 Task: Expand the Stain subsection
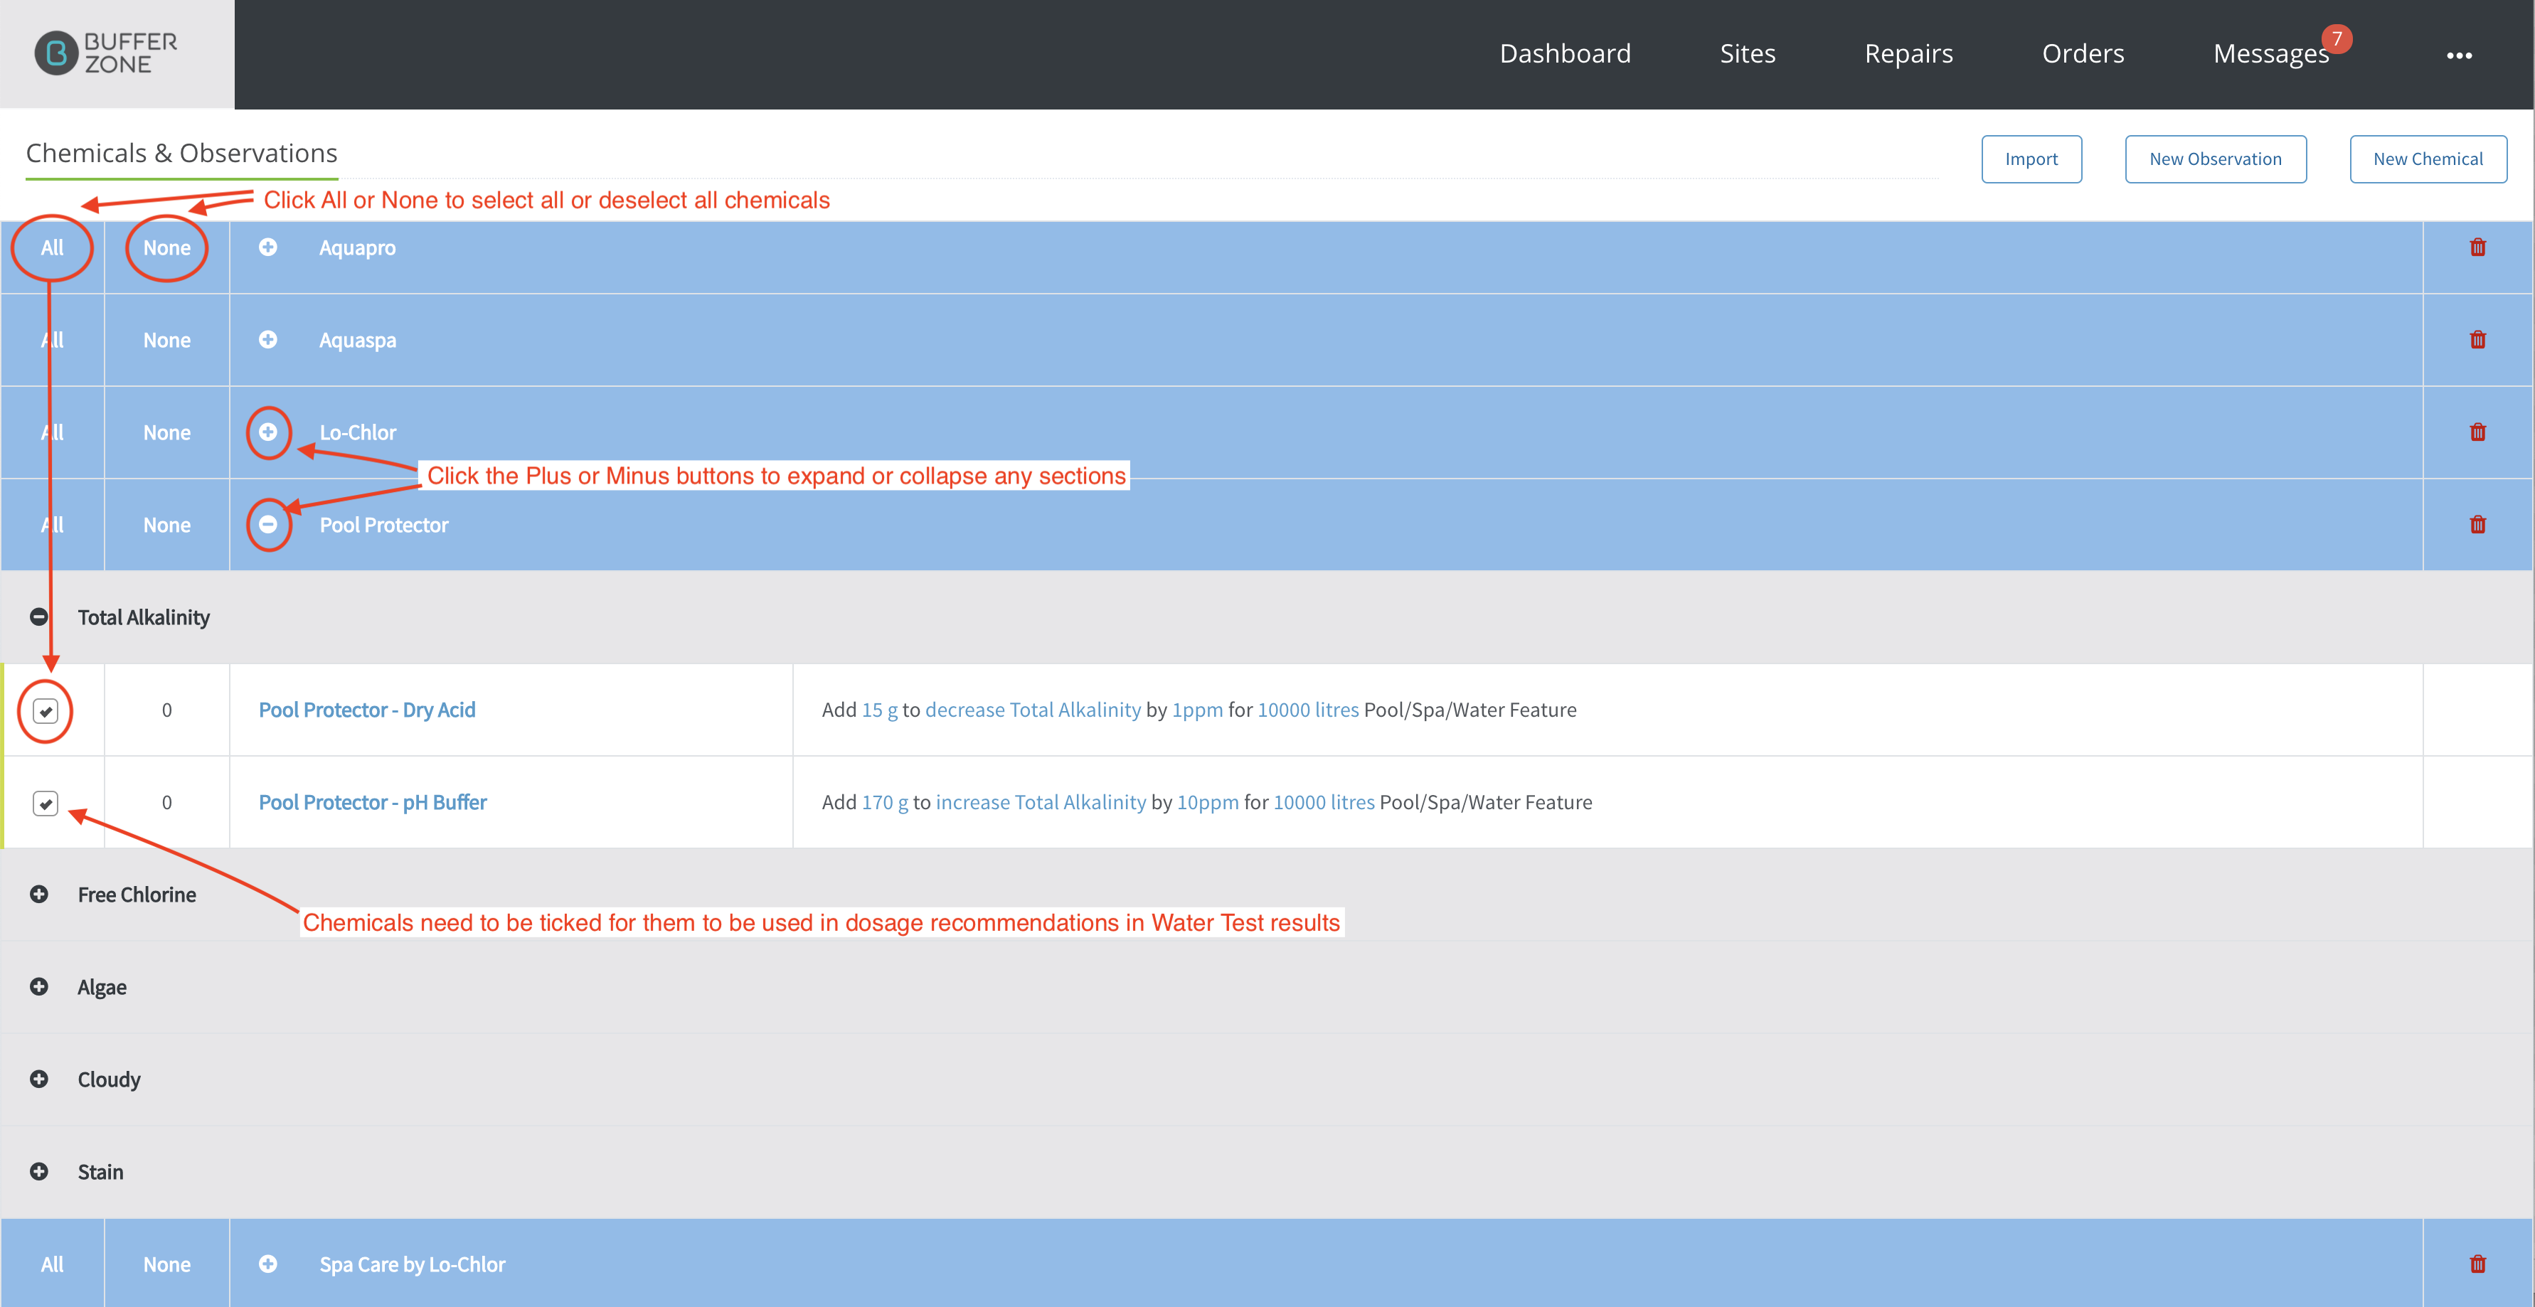pyautogui.click(x=39, y=1172)
